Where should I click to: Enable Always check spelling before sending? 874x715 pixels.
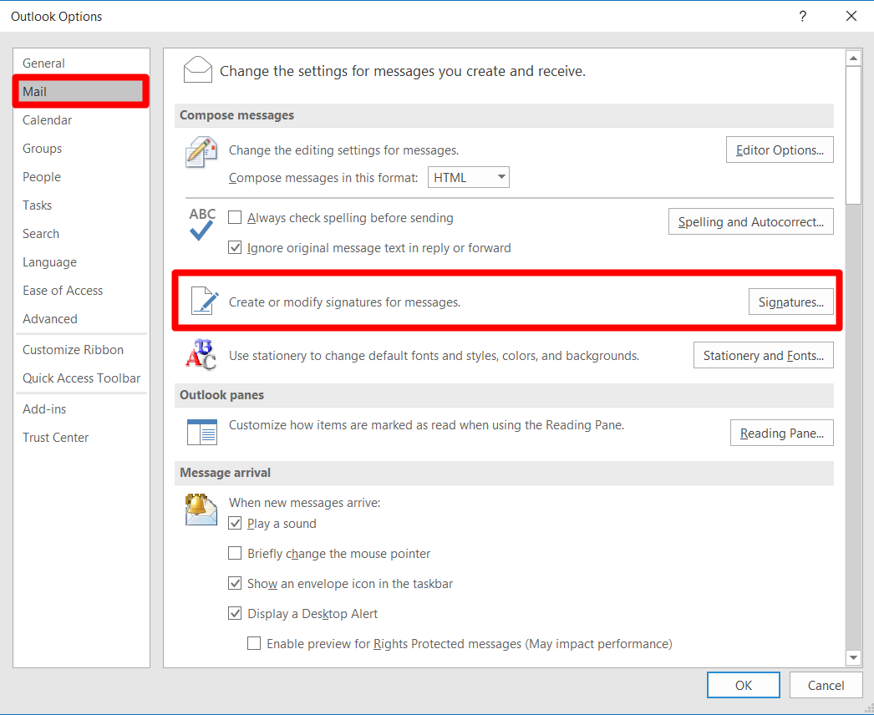coord(236,217)
